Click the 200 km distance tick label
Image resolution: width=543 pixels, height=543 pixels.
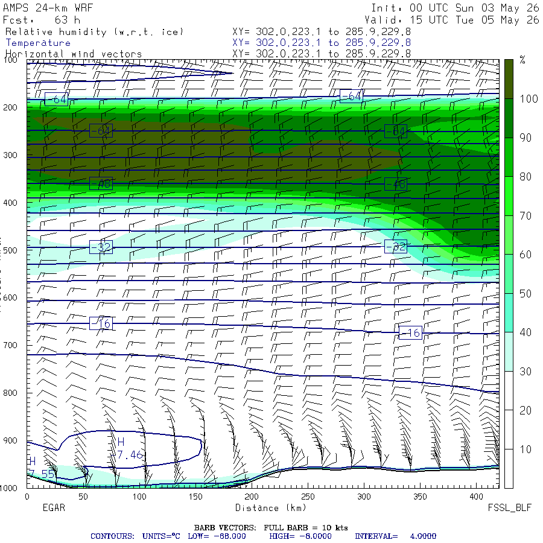pos(252,497)
